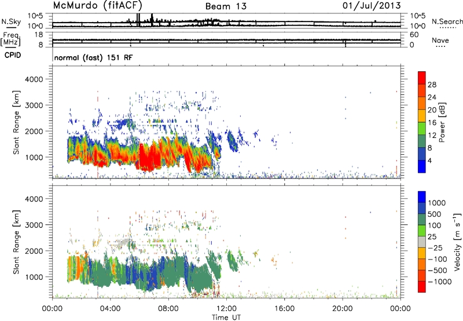Click the 60 tick on Nave axis

pyautogui.click(x=414, y=35)
